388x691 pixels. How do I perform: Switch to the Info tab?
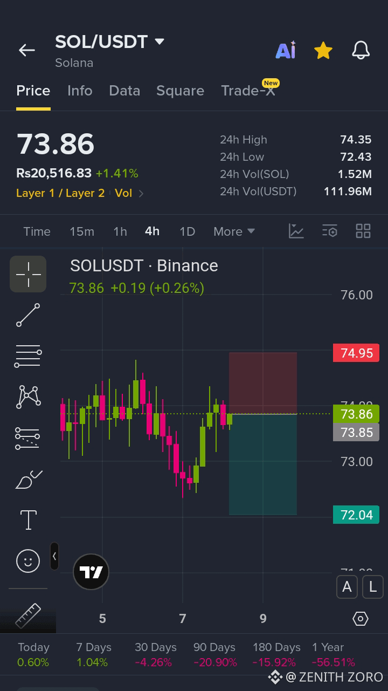80,91
